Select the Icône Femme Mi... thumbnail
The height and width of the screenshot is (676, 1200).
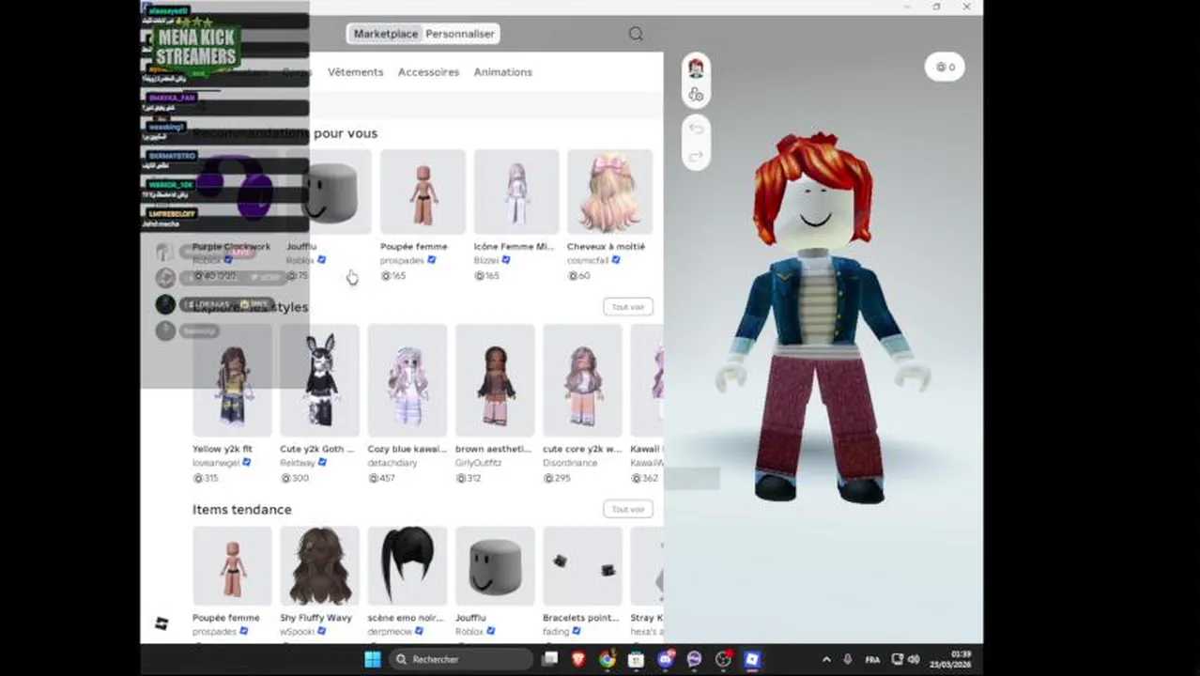[515, 192]
